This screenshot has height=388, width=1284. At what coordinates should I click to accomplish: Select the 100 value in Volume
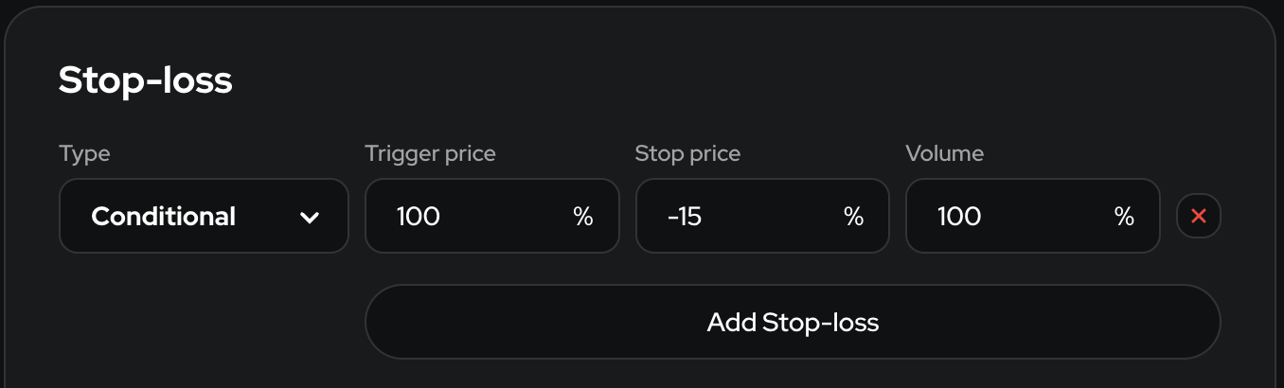[x=959, y=217]
